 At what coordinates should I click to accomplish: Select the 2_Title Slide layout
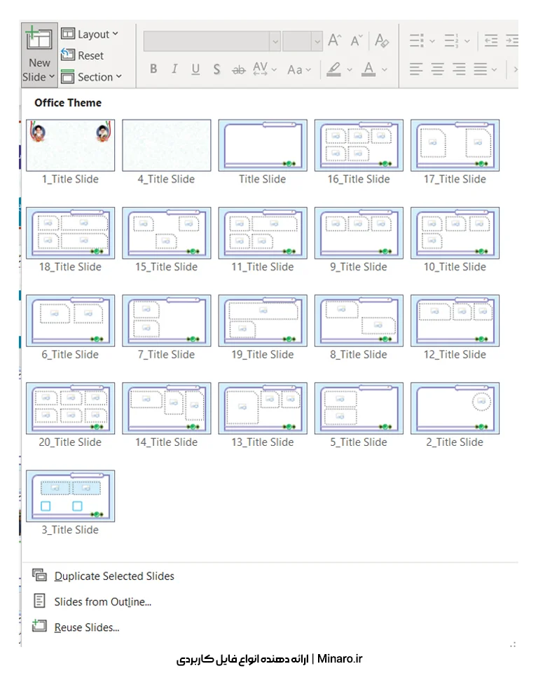pos(455,415)
